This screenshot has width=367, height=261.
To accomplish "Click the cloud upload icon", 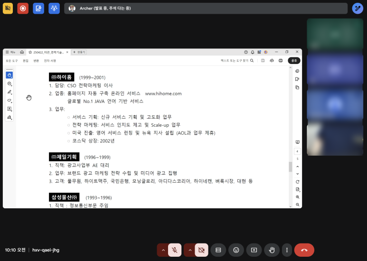I will (272, 61).
